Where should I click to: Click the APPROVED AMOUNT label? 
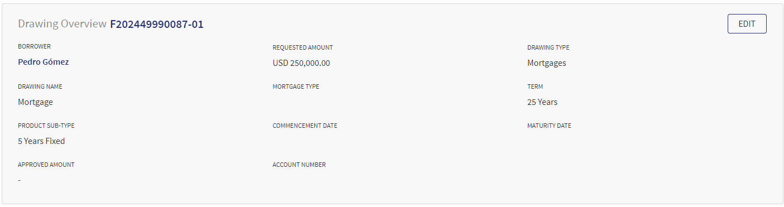(46, 165)
